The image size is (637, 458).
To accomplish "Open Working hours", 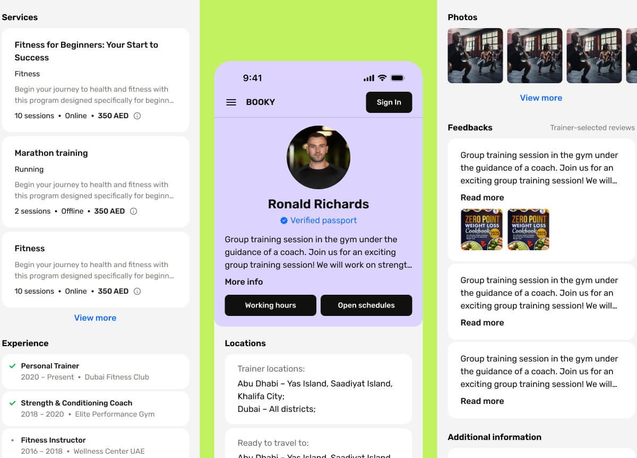I will click(271, 305).
